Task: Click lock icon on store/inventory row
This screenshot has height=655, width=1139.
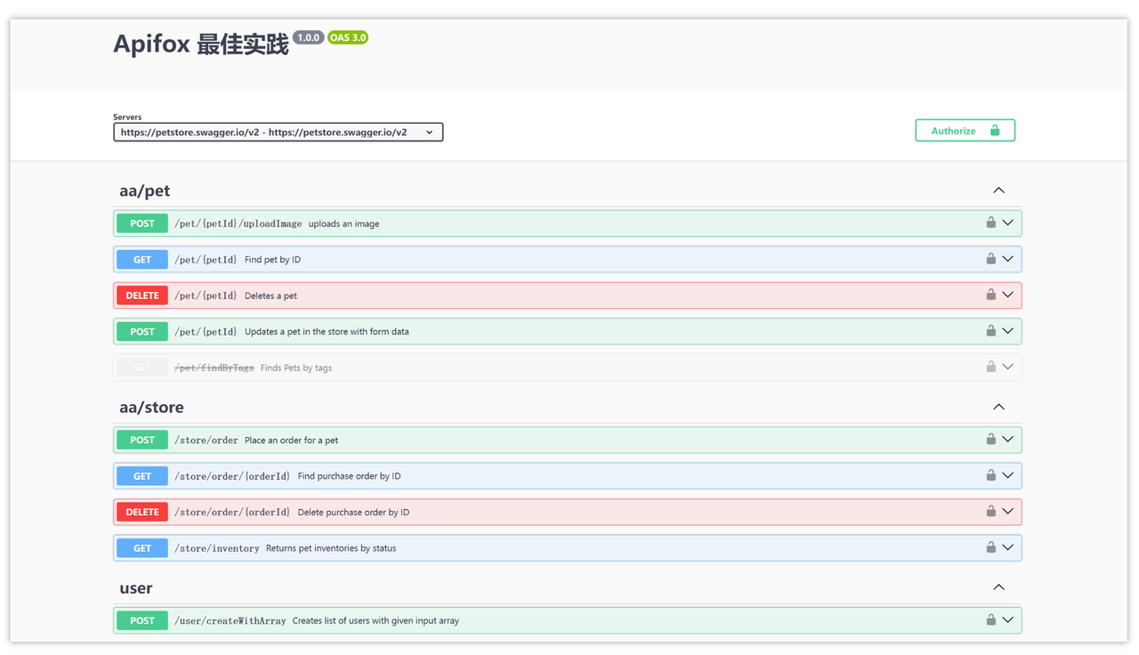Action: (x=990, y=547)
